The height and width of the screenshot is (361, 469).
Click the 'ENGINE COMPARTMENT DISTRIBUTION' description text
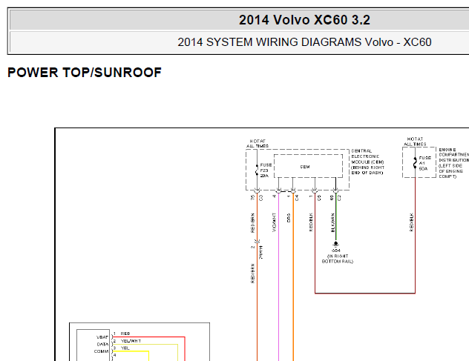point(453,163)
